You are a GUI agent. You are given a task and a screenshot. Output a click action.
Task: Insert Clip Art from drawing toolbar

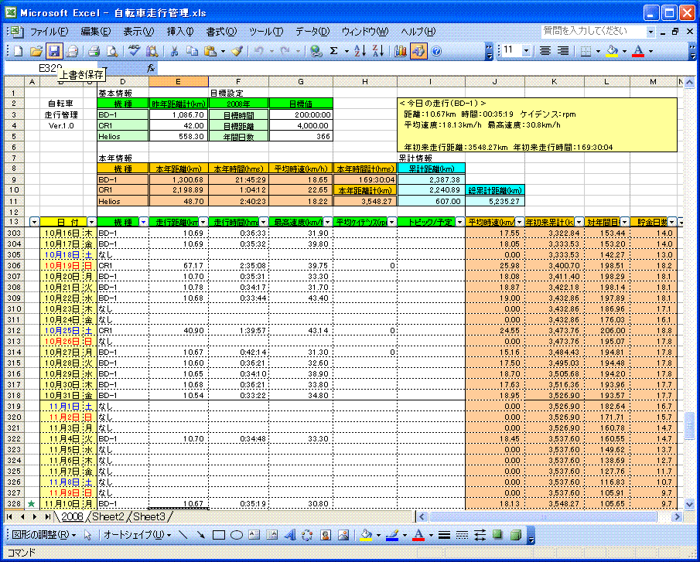tap(326, 535)
